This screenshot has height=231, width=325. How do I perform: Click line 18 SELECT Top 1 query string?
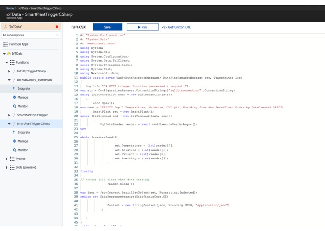point(191,107)
